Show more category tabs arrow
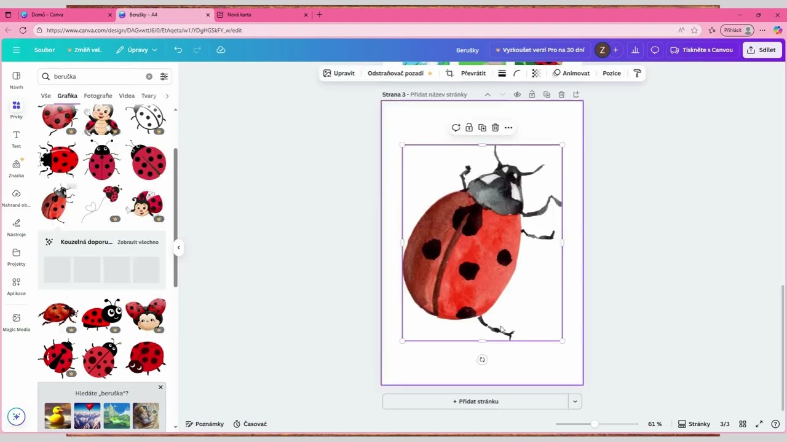This screenshot has height=442, width=787. tap(167, 96)
